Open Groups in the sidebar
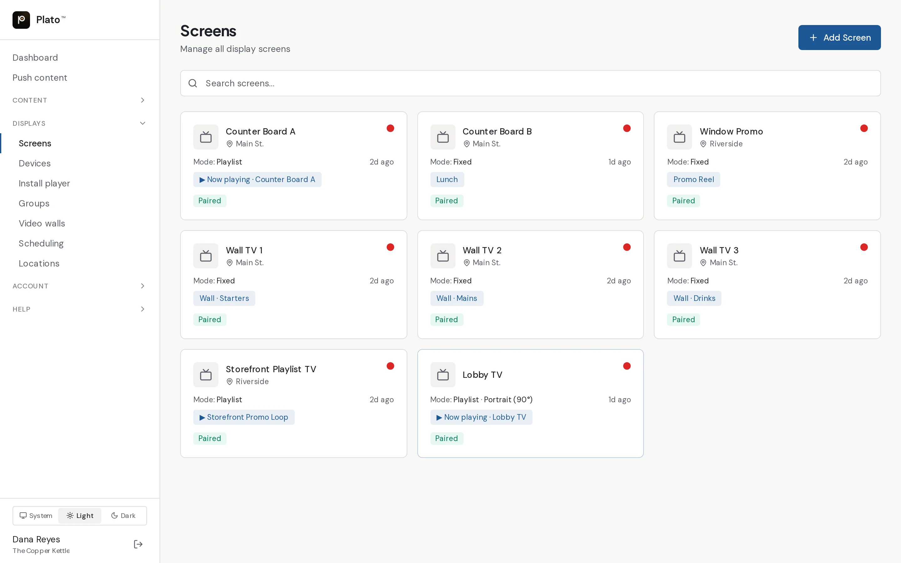 [34, 203]
